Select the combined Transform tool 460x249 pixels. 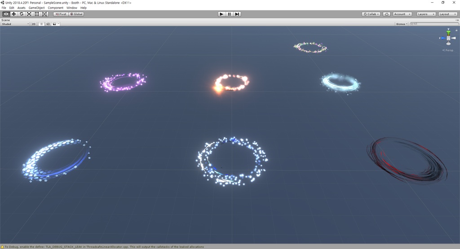[x=44, y=14]
